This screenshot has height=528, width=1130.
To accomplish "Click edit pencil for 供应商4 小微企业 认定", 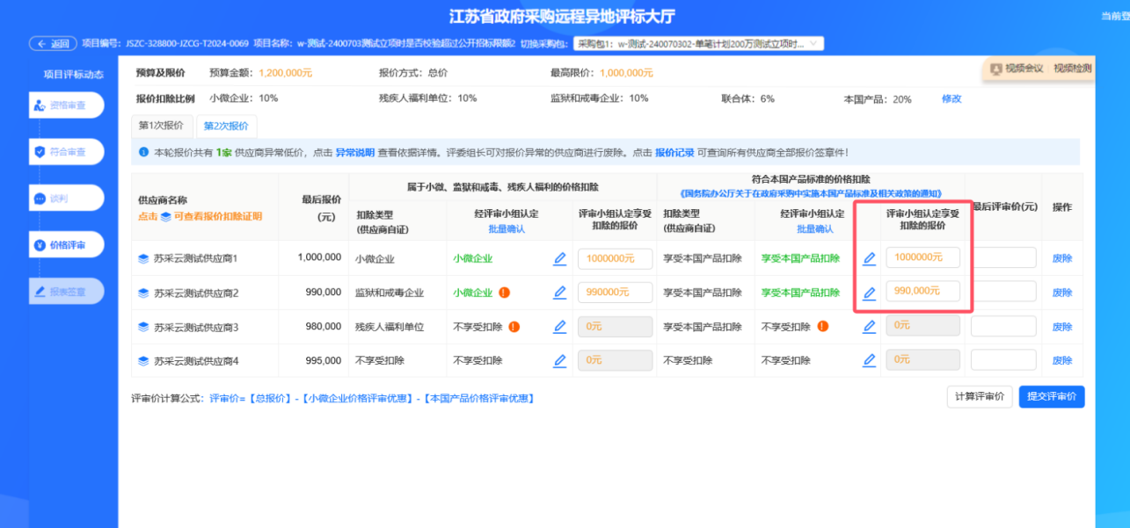I will tap(559, 360).
